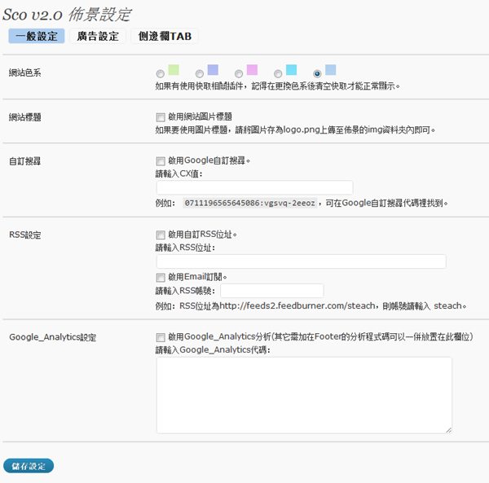Image resolution: width=489 pixels, height=483 pixels.
Task: Check the 啟用自訂RSS位址 option
Action: 161,235
